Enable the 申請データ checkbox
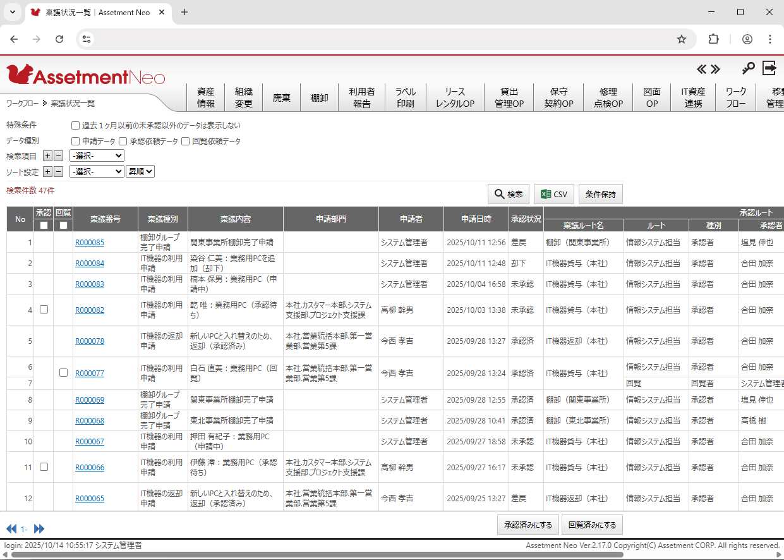This screenshot has width=784, height=560. [75, 140]
